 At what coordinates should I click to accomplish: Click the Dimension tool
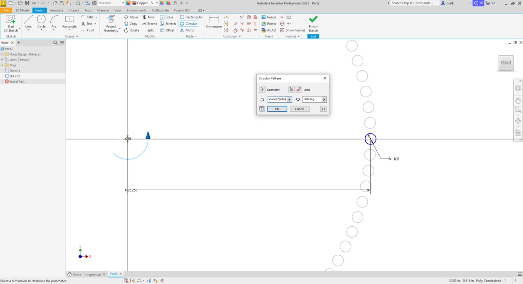[x=214, y=22]
